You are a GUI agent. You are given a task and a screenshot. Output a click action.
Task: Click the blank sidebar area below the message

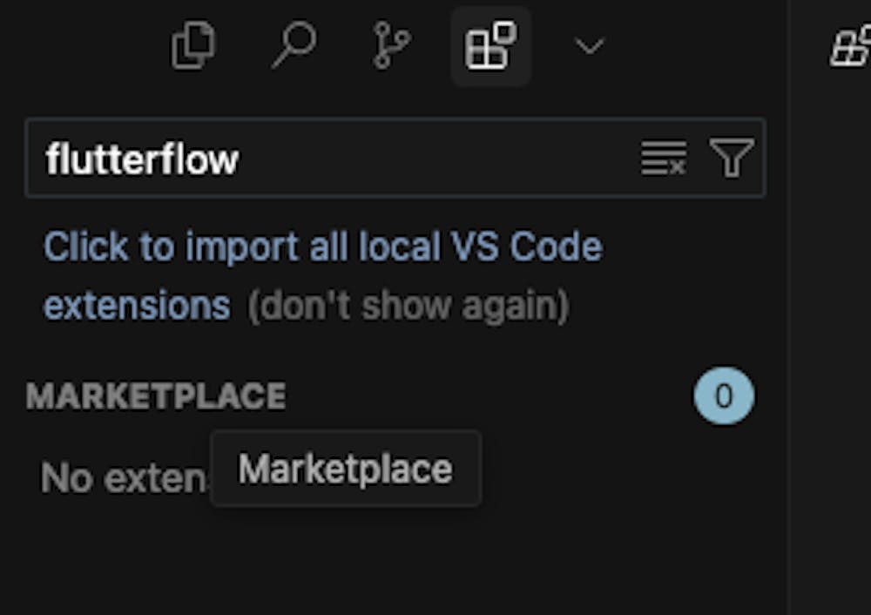coord(388,561)
